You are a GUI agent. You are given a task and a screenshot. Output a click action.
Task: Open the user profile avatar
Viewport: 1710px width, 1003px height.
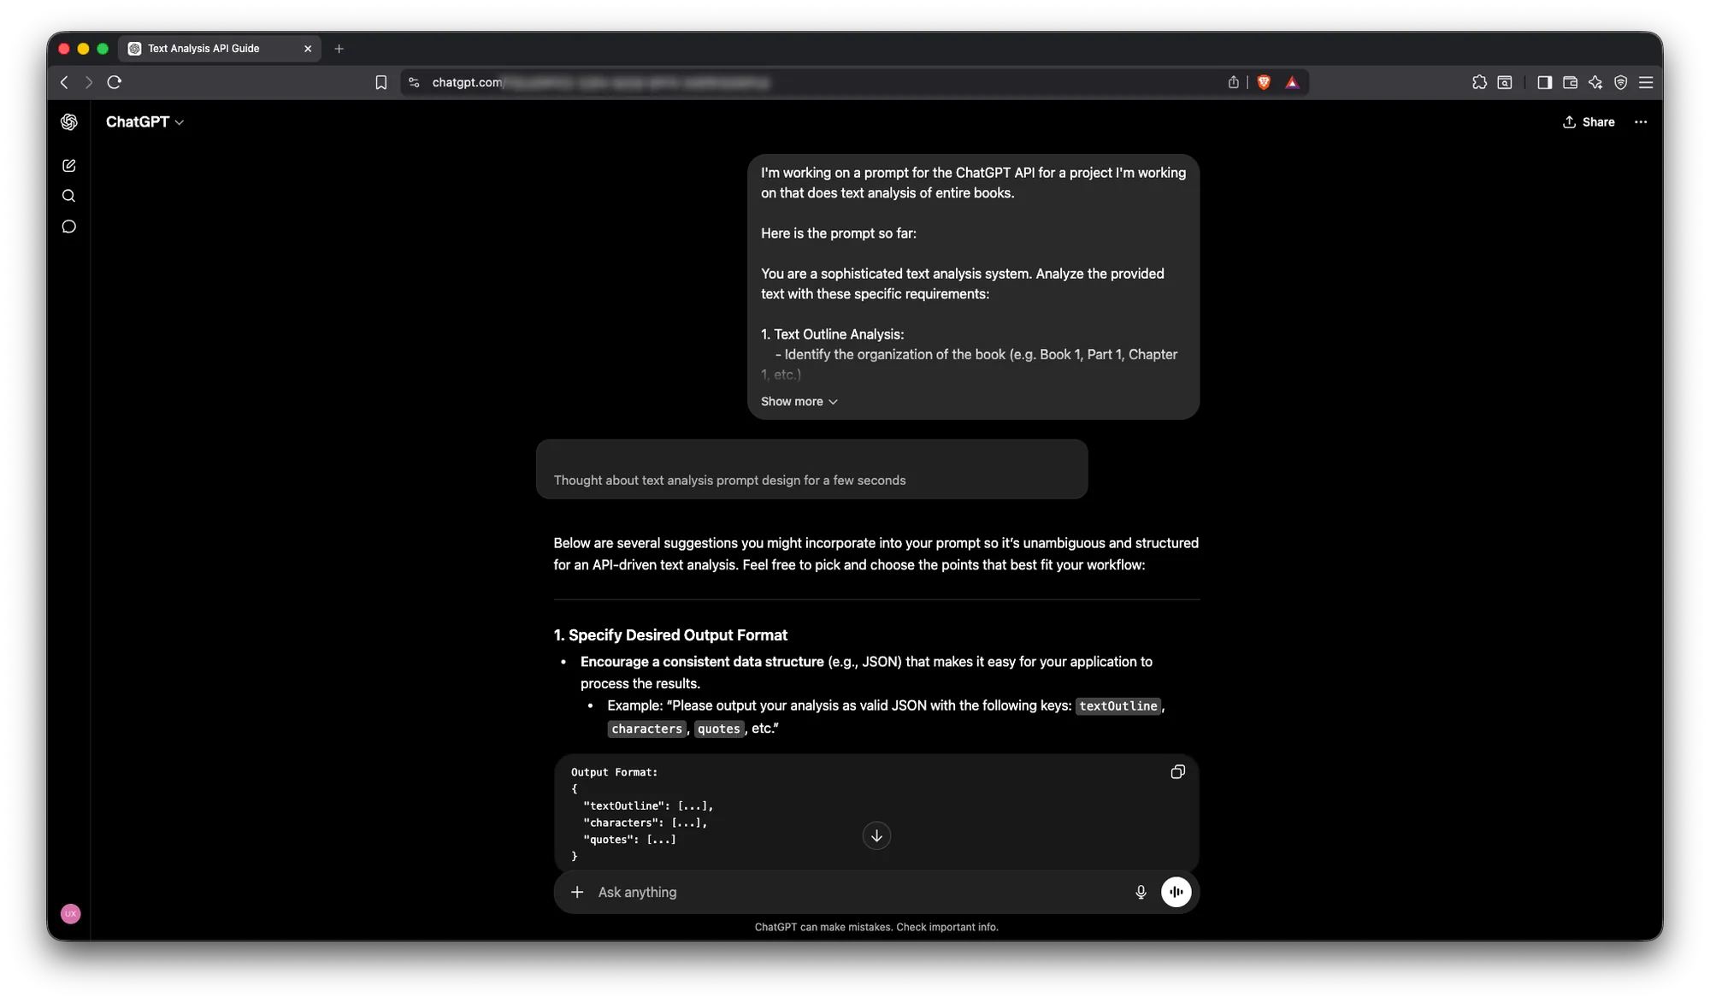pyautogui.click(x=71, y=913)
